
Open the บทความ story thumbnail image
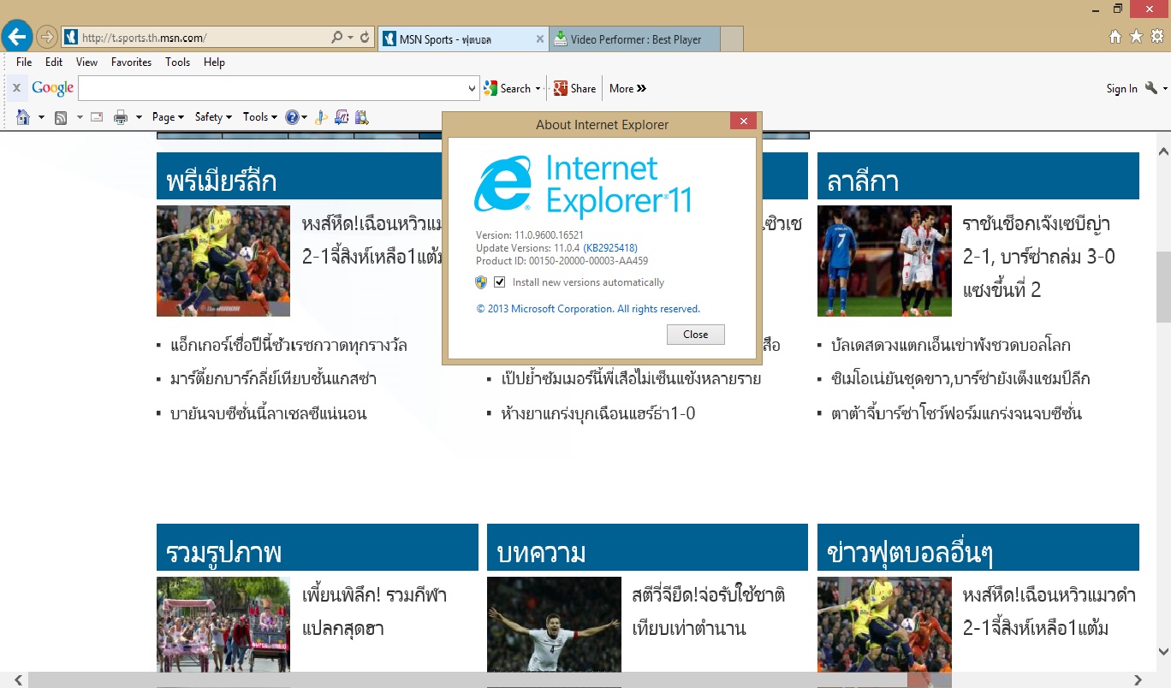[554, 624]
